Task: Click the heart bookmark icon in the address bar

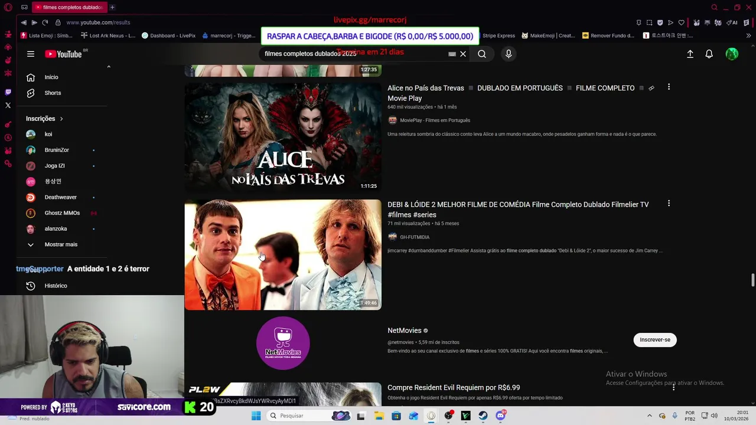Action: (681, 22)
